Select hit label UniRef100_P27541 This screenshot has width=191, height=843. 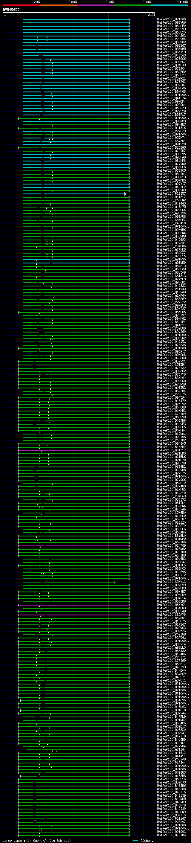coord(171,638)
